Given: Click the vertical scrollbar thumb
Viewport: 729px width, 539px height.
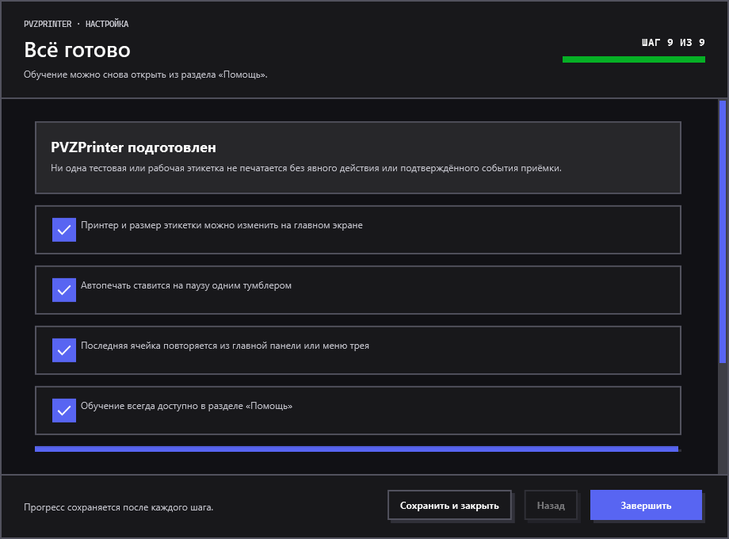Looking at the screenshot, I should tap(723, 231).
